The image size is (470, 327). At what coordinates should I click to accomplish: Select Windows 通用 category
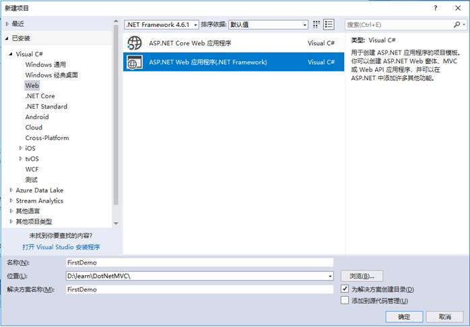click(46, 65)
